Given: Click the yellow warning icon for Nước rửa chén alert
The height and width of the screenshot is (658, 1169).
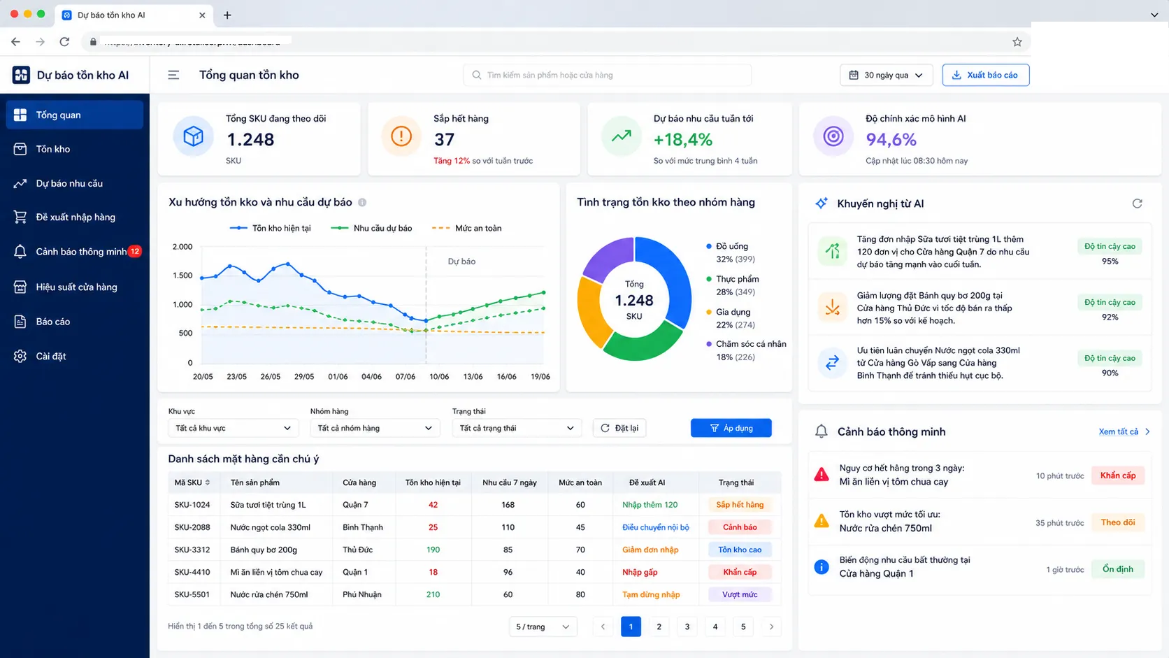Looking at the screenshot, I should tap(822, 521).
